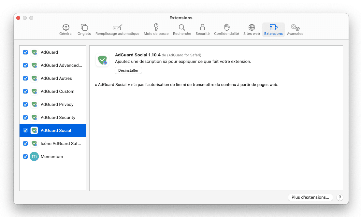Open the Général preferences gear icon
This screenshot has height=217, width=361.
tap(66, 27)
